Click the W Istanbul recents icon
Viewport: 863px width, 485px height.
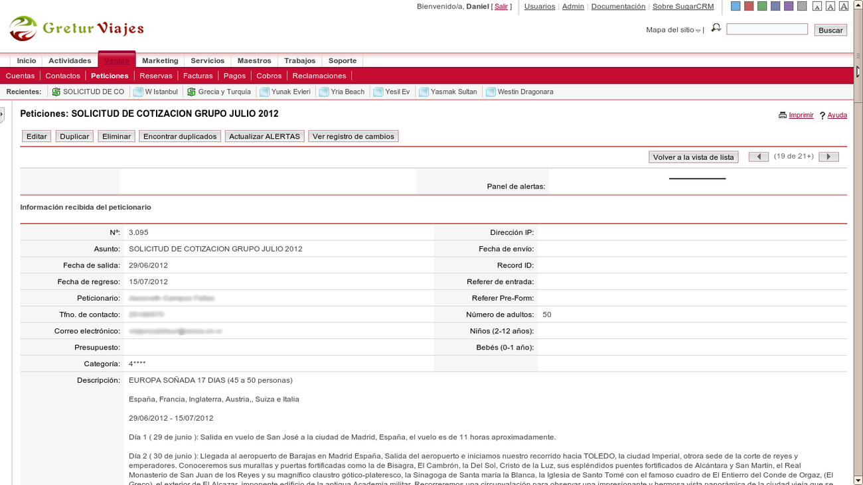point(137,91)
